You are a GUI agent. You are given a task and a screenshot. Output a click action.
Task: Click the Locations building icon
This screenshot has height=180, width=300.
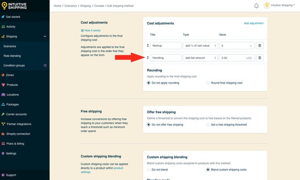[3, 94]
